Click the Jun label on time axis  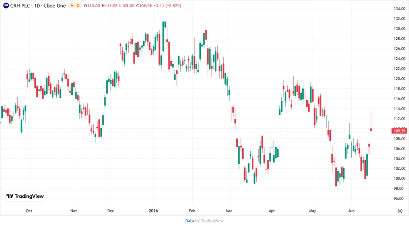pyautogui.click(x=351, y=211)
